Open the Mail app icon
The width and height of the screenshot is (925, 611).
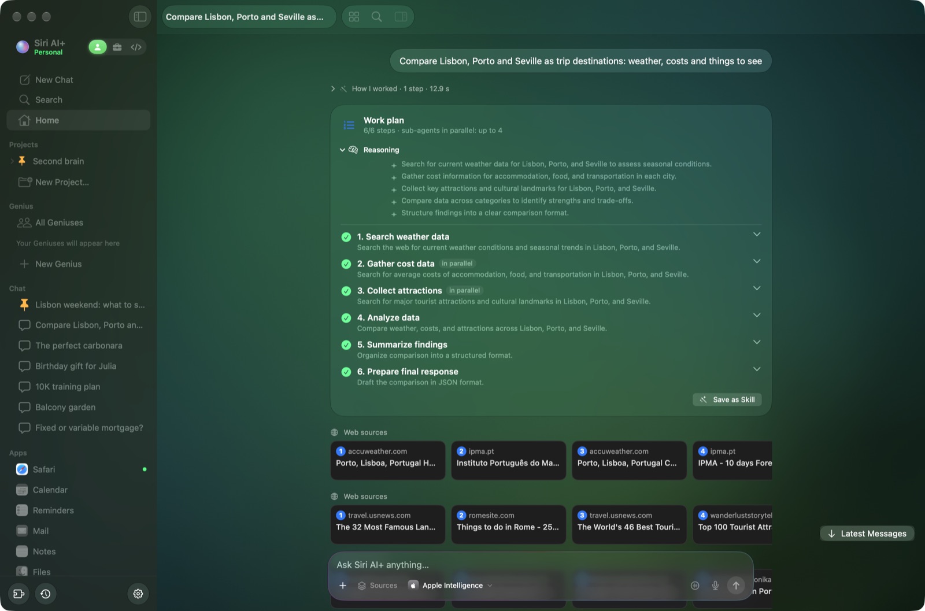click(22, 531)
